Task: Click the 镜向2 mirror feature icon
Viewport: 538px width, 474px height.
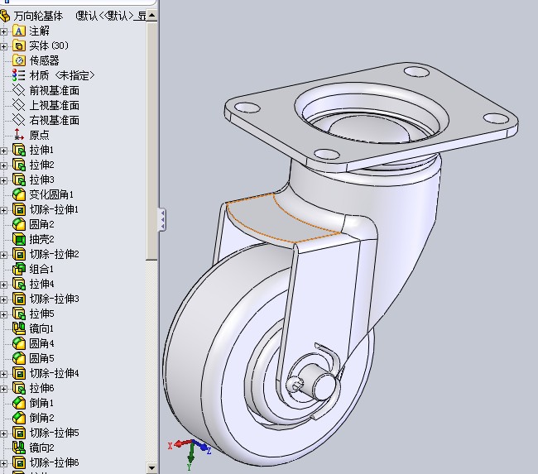Action: (19, 448)
